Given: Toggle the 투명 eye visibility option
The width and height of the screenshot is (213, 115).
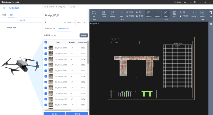Looking at the screenshot, I should [181, 12].
